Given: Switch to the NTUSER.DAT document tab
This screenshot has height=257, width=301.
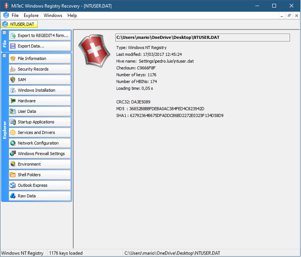Looking at the screenshot, I should (19, 24).
